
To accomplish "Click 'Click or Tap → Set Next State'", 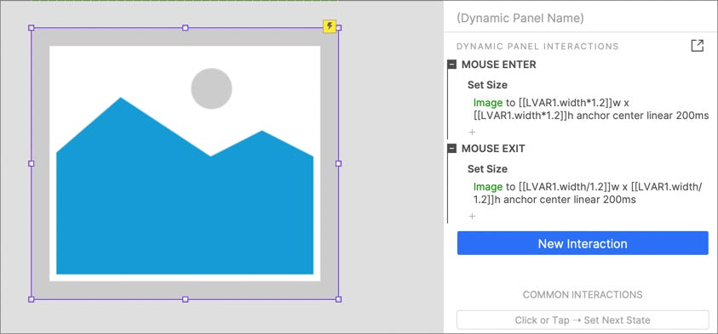I will [583, 320].
